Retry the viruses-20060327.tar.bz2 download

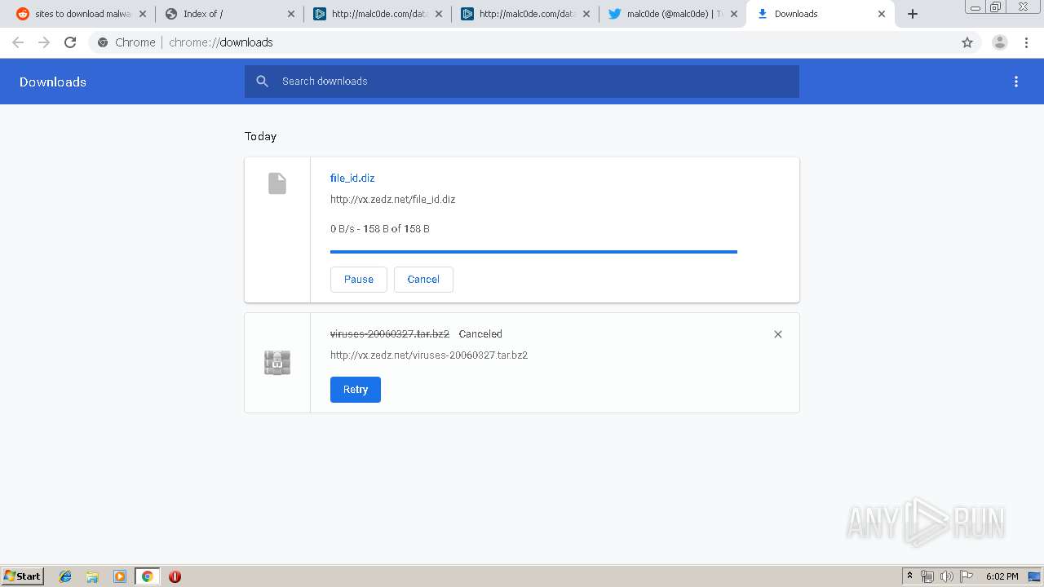click(356, 390)
